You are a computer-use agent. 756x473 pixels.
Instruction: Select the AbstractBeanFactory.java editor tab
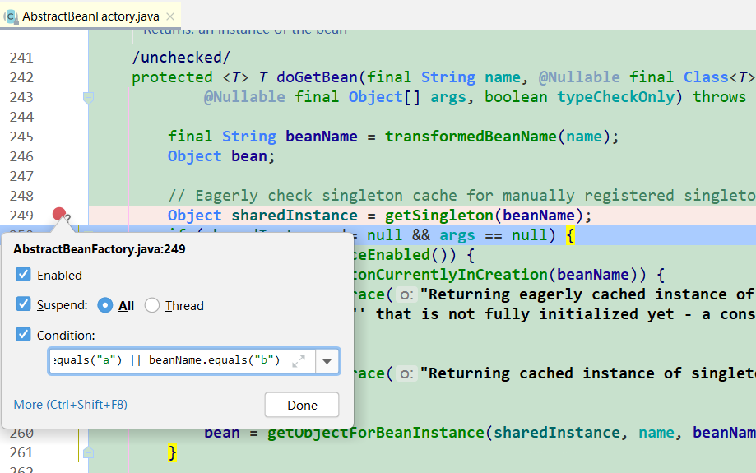point(90,16)
